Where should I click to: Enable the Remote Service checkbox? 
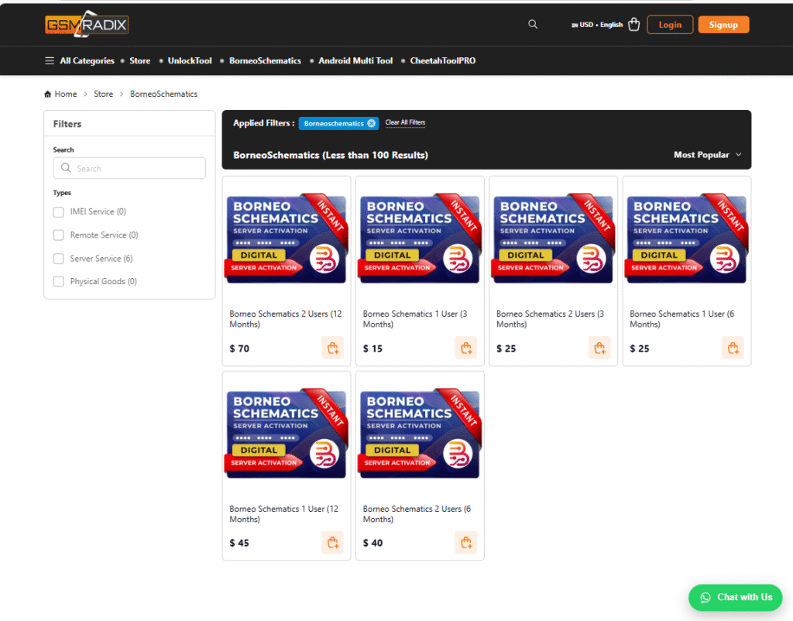pos(59,235)
